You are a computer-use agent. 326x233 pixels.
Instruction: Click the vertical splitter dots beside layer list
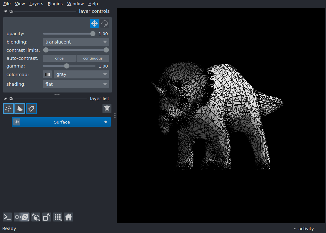pos(115,116)
